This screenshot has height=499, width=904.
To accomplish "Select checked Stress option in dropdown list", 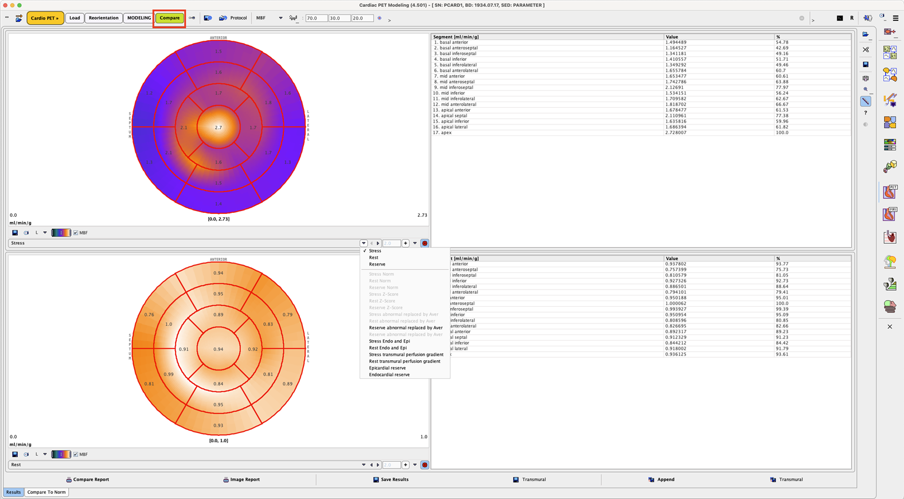I will pyautogui.click(x=404, y=251).
